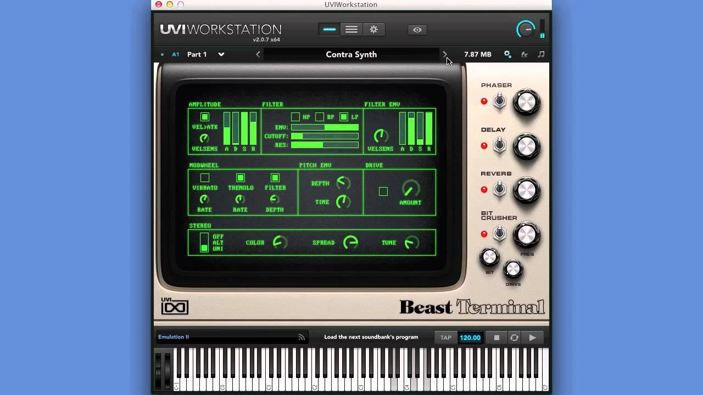Image resolution: width=703 pixels, height=395 pixels.
Task: Click the 7.87 MB memory readout
Action: click(478, 54)
